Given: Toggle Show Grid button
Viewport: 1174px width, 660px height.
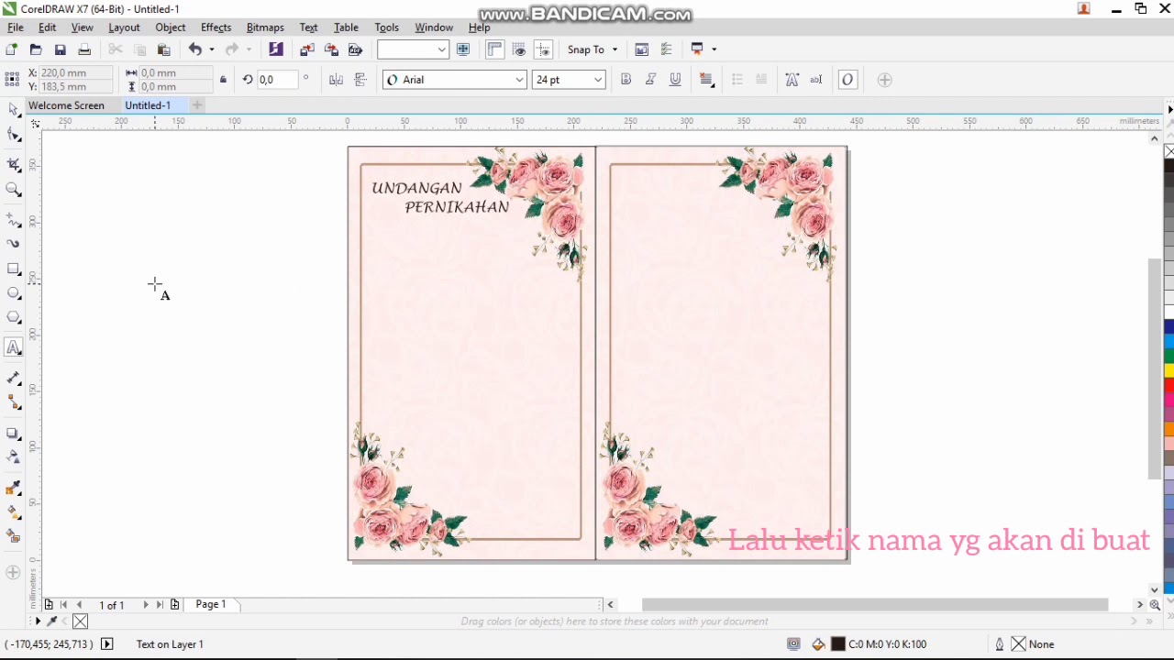Looking at the screenshot, I should [x=519, y=49].
